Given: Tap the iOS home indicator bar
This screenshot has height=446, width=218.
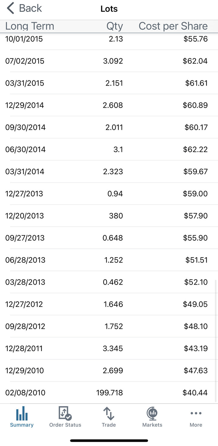Looking at the screenshot, I should point(109,441).
